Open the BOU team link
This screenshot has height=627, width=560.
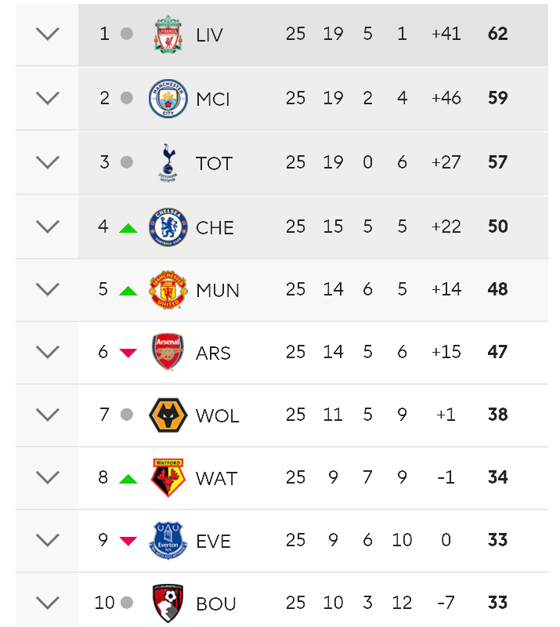tap(216, 603)
